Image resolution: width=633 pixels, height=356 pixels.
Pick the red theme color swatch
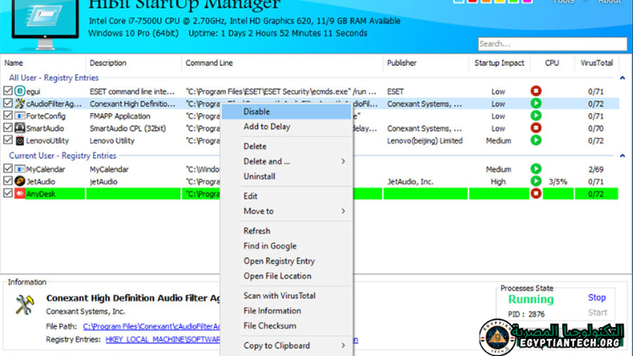click(x=474, y=1)
